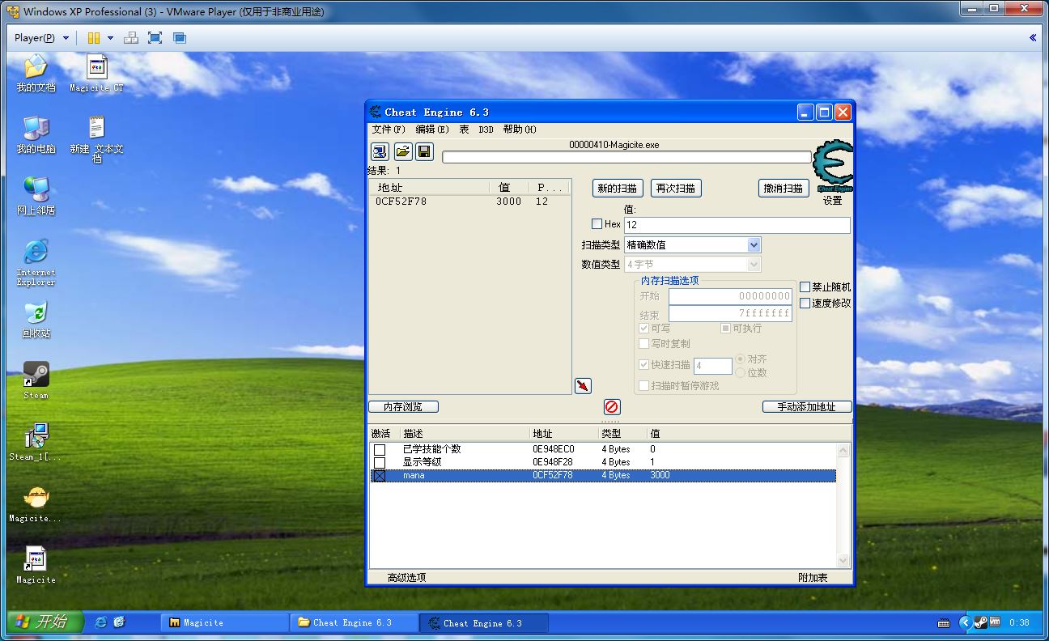Image resolution: width=1049 pixels, height=641 pixels.
Task: Click the scan progress bar
Action: tap(626, 157)
